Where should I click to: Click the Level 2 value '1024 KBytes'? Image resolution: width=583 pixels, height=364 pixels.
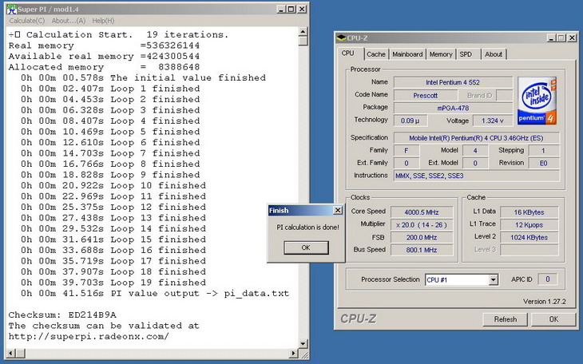coord(529,238)
